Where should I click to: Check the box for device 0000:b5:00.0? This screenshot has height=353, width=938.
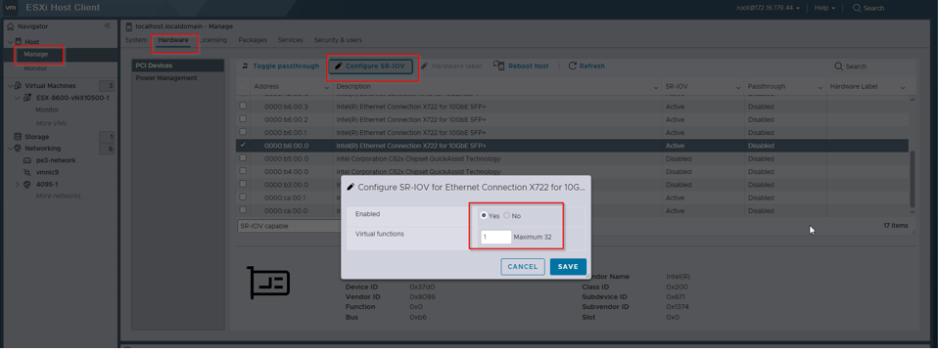[x=243, y=158]
